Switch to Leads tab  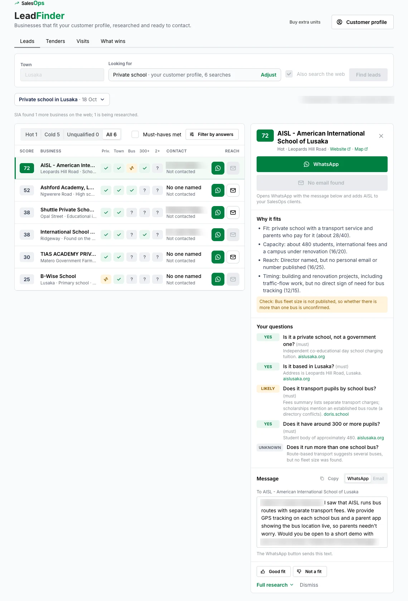(27, 41)
